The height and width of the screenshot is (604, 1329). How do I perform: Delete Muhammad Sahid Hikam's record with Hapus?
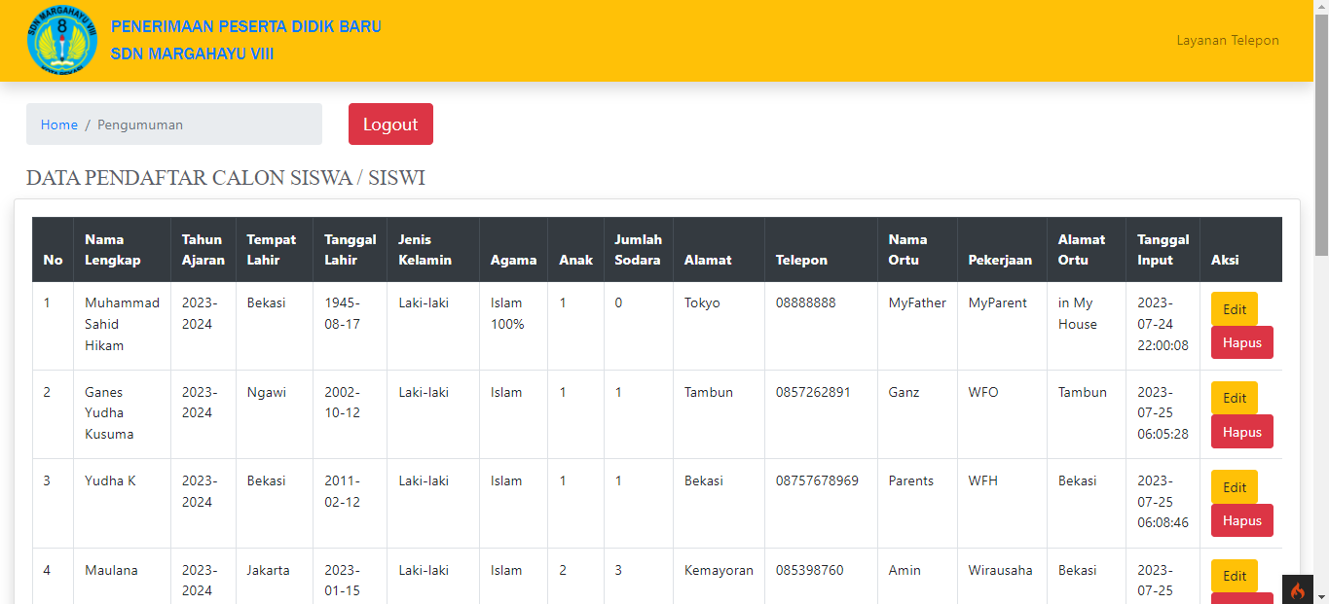(1242, 342)
